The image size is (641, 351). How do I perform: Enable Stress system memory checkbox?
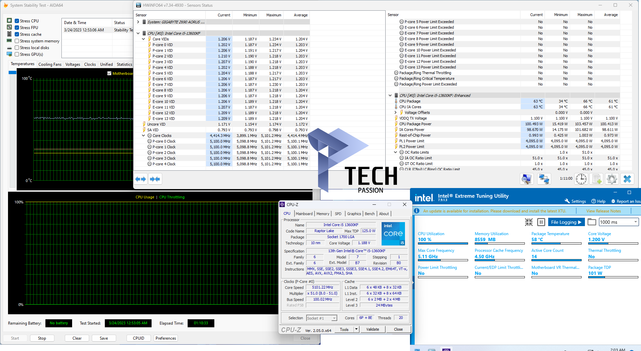pos(17,41)
